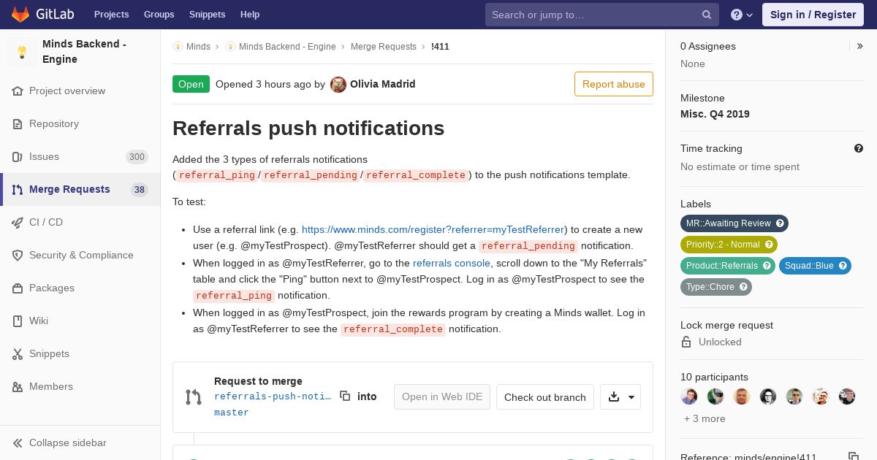Collapse the right sidebar chevrons
877x460 pixels.
860,46
